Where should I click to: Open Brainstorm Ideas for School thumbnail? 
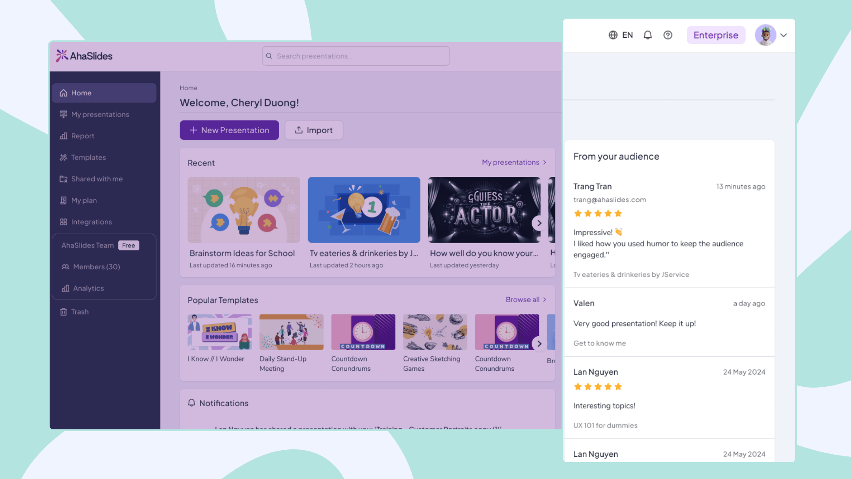point(244,210)
